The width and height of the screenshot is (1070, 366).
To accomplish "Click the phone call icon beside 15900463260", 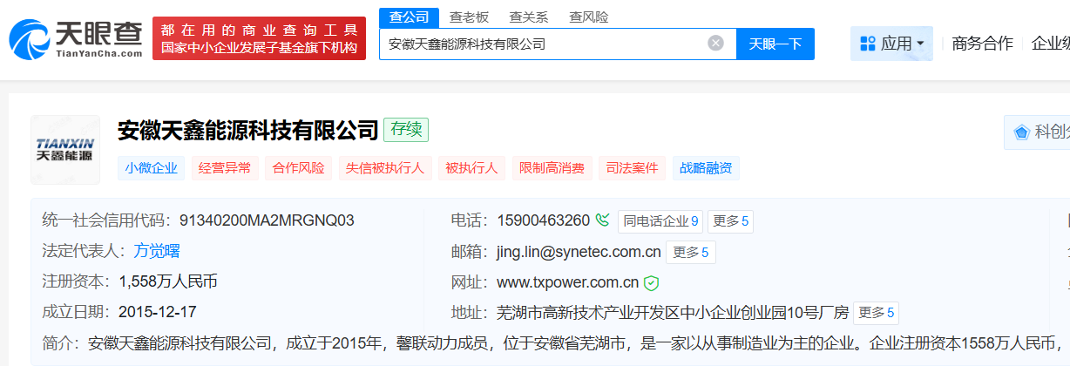I will pos(602,220).
